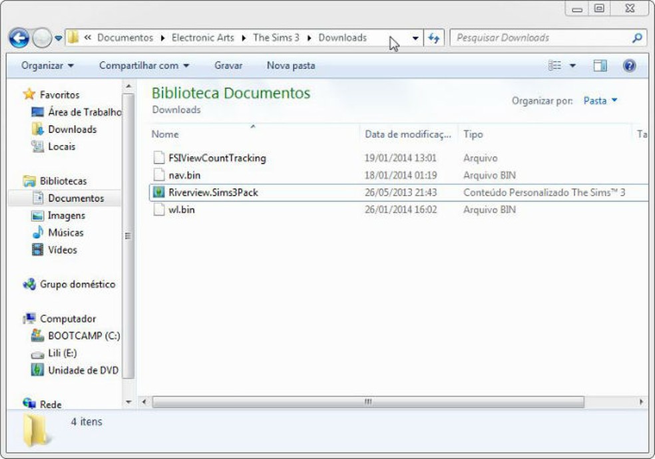
Task: Open view options dropdown arrow
Action: pyautogui.click(x=572, y=65)
